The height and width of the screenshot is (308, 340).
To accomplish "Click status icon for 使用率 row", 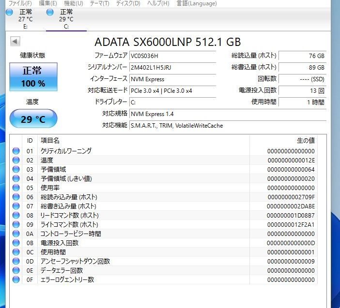I will click(x=16, y=188).
